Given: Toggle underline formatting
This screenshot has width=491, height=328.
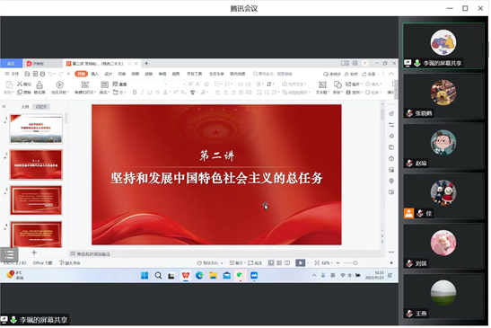Looking at the screenshot, I should (x=150, y=93).
